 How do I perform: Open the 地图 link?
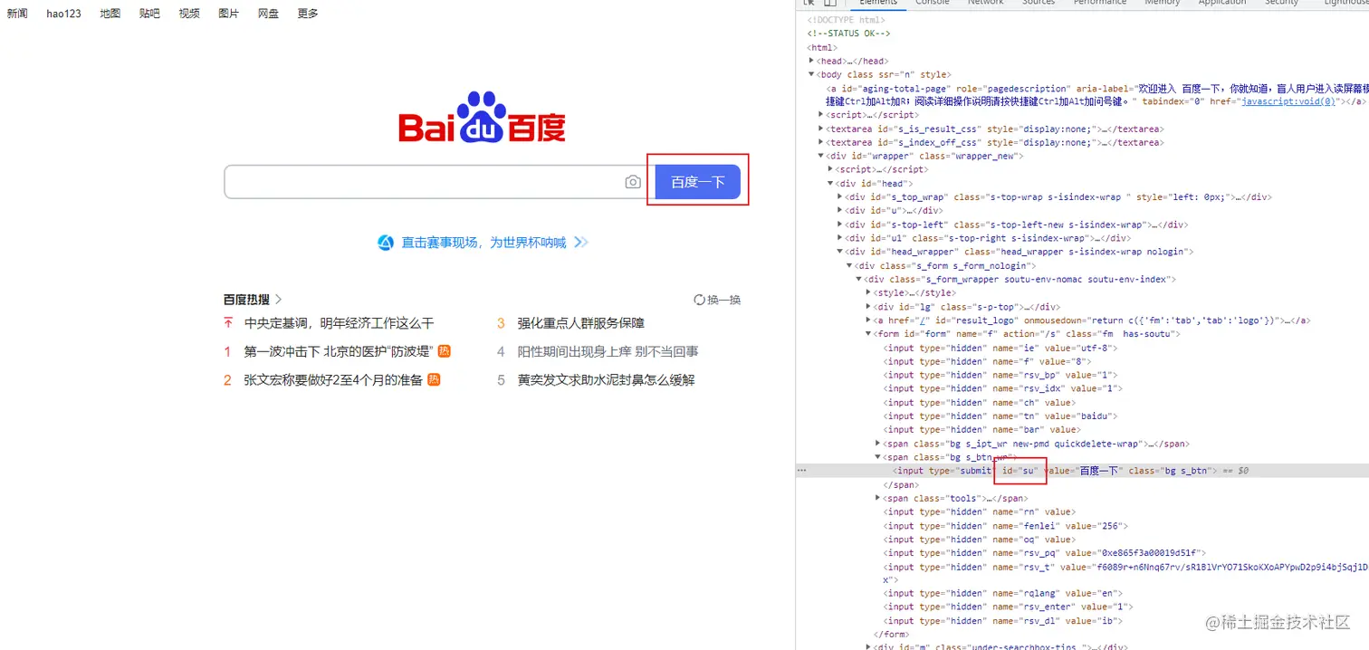coord(110,14)
